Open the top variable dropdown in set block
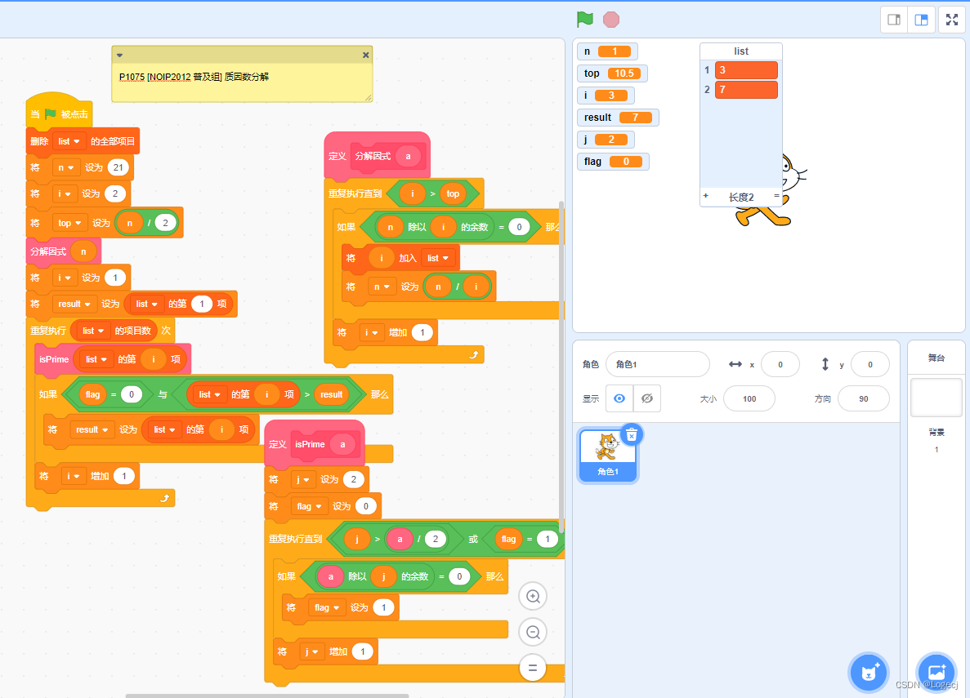The width and height of the screenshot is (970, 698). [x=69, y=223]
